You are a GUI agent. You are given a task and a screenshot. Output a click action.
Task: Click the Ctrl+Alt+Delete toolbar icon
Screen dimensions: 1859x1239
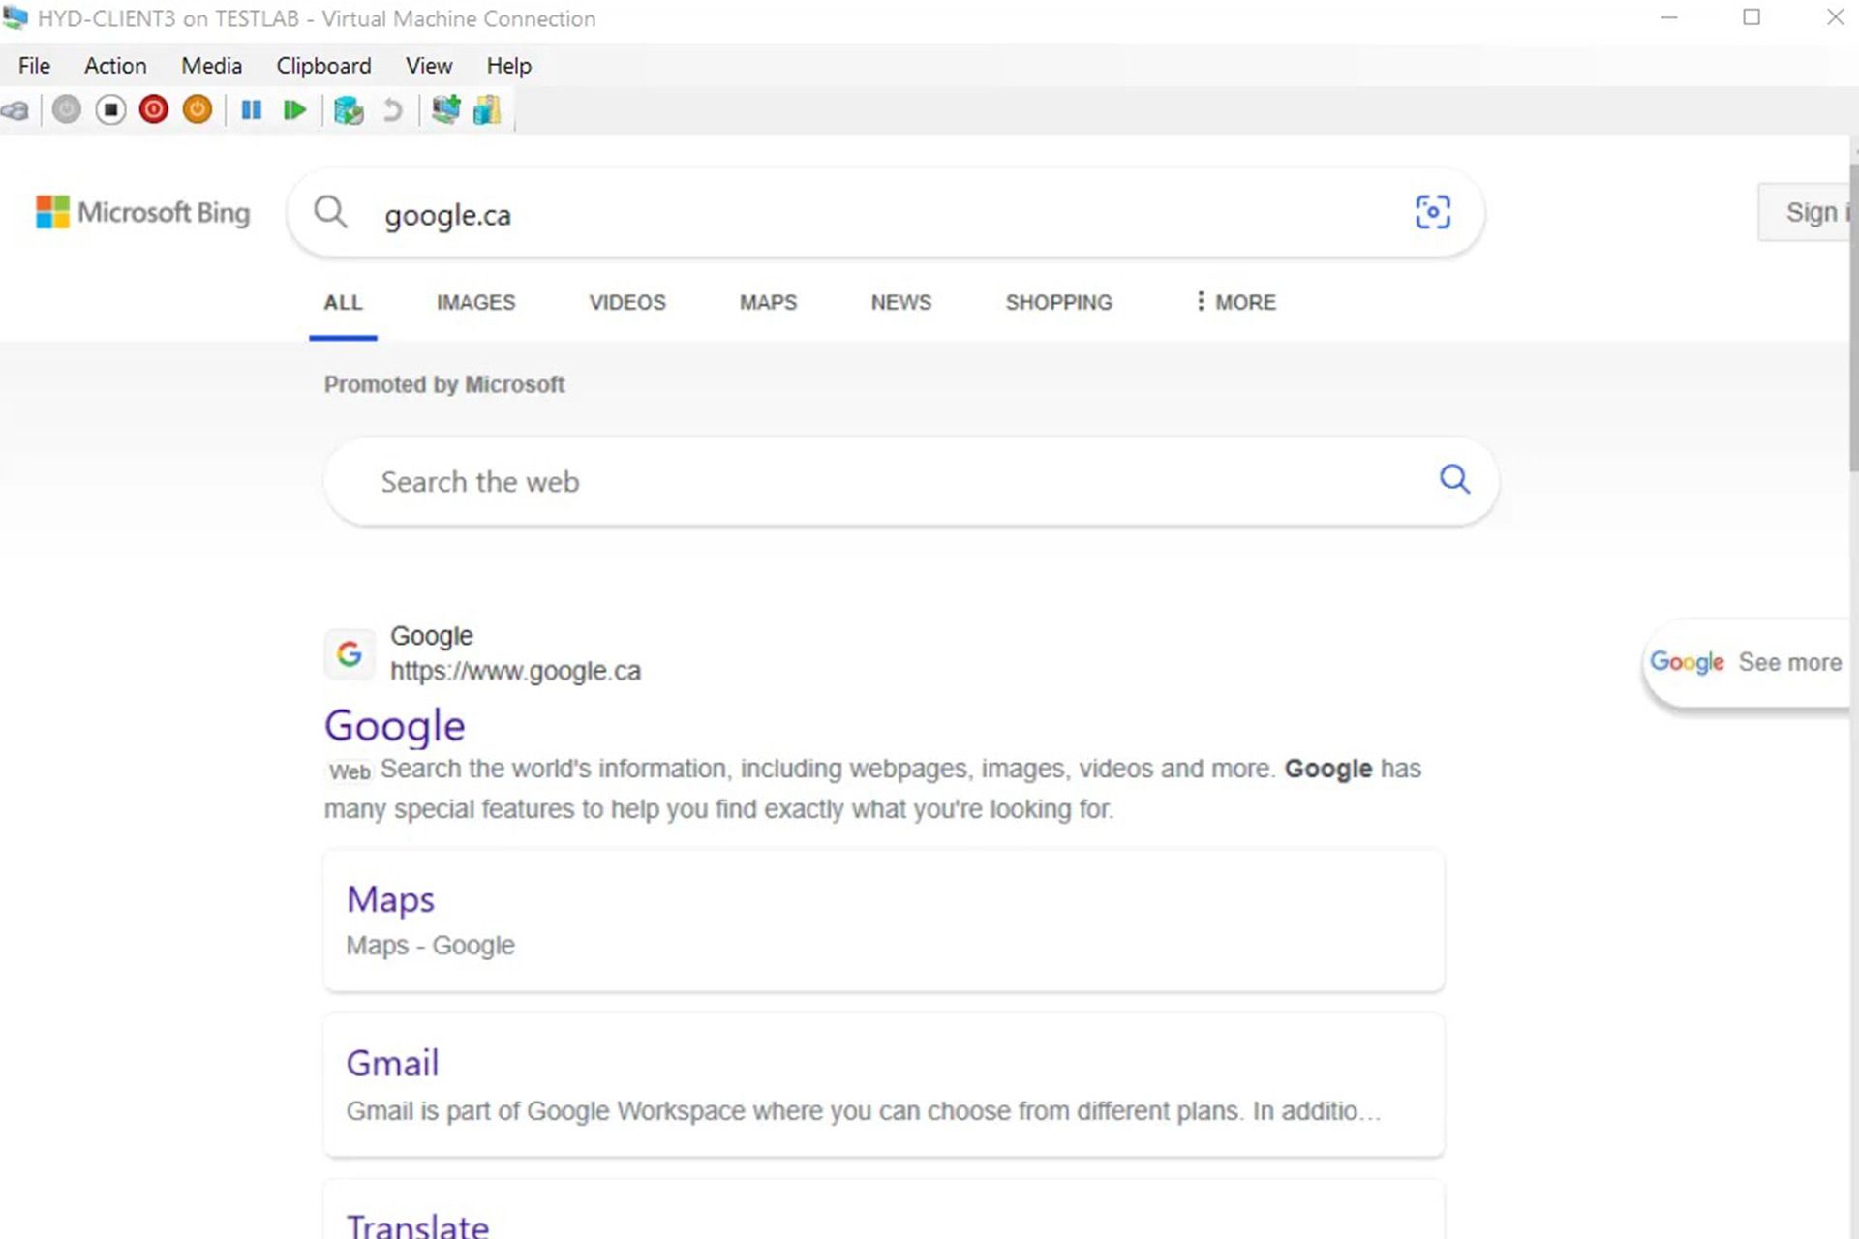tap(15, 110)
